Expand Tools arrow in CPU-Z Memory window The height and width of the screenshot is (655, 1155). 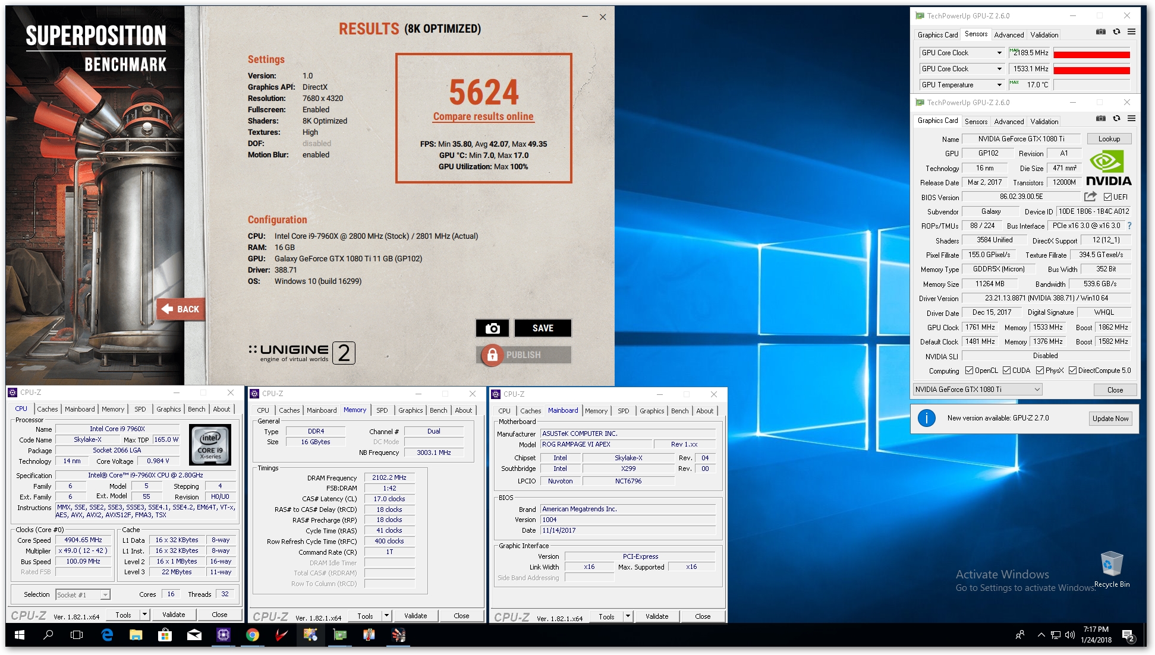pyautogui.click(x=386, y=616)
